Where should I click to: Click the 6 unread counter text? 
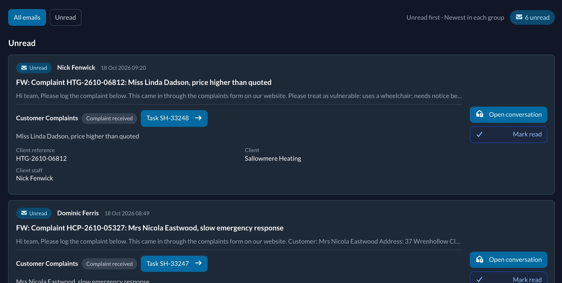coord(537,17)
